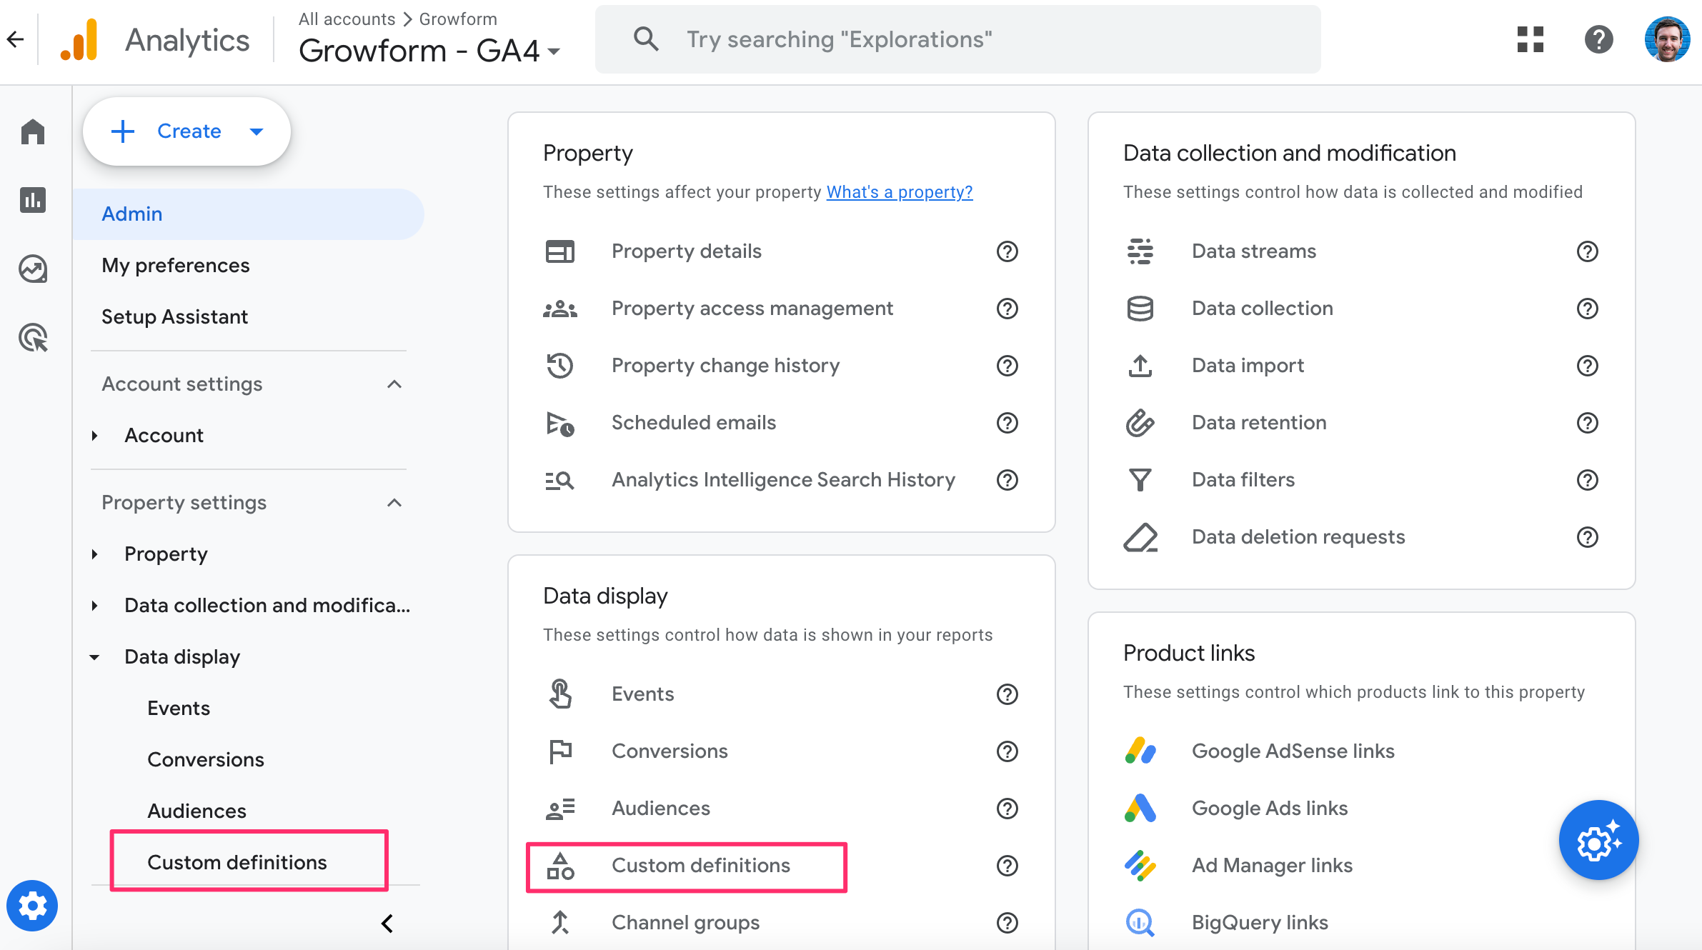Open Explore icon in left rail
The image size is (1702, 950).
[x=33, y=269]
